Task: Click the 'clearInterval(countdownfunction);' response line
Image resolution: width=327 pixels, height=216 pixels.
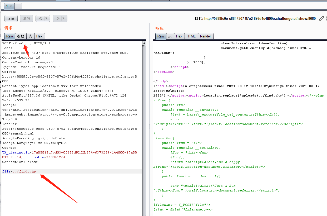Action: click(x=255, y=43)
